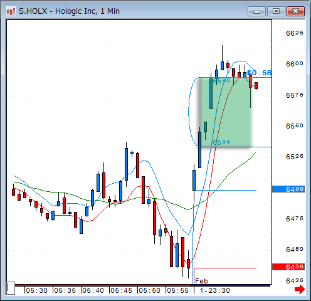Viewport: 311px width, 301px height.
Task: Click the 05:45 time axis label
Action: 121,290
